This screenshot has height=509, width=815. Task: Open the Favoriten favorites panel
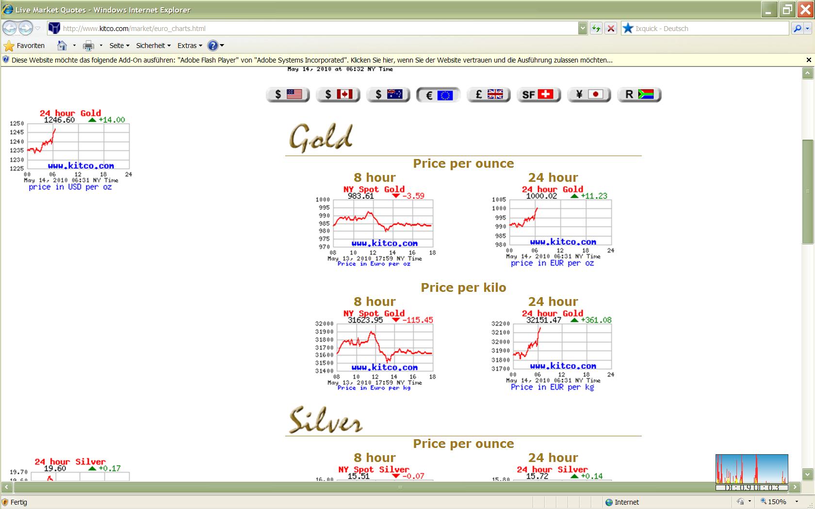[x=25, y=46]
